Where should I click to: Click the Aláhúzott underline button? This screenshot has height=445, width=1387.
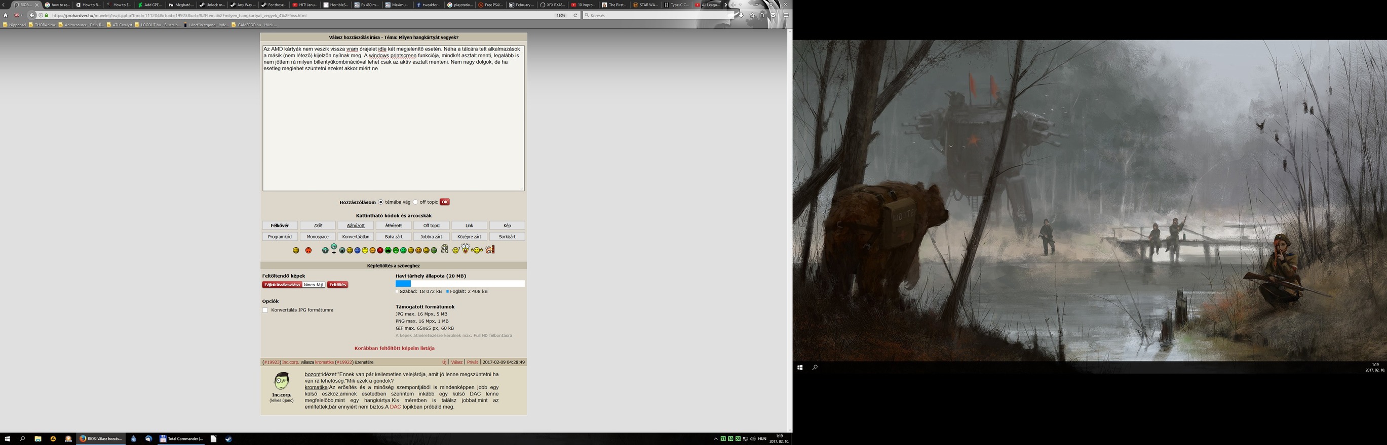pyautogui.click(x=356, y=226)
